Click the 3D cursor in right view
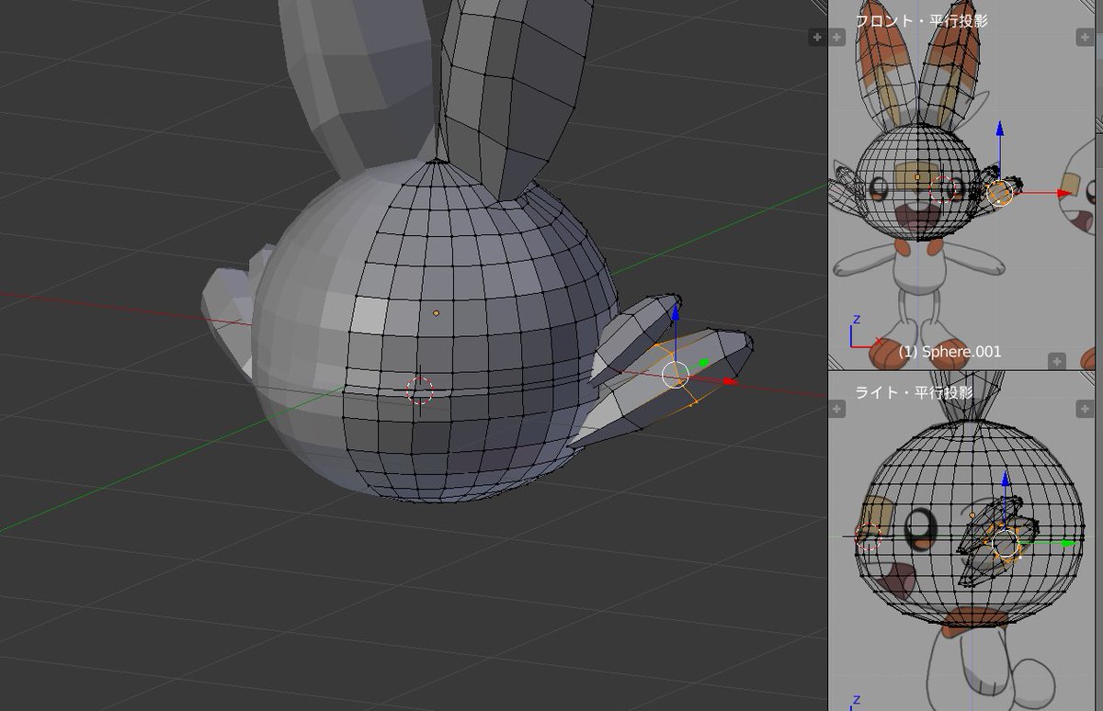The height and width of the screenshot is (711, 1103). tap(868, 536)
